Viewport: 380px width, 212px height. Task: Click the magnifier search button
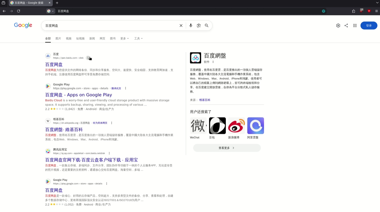[x=207, y=25]
